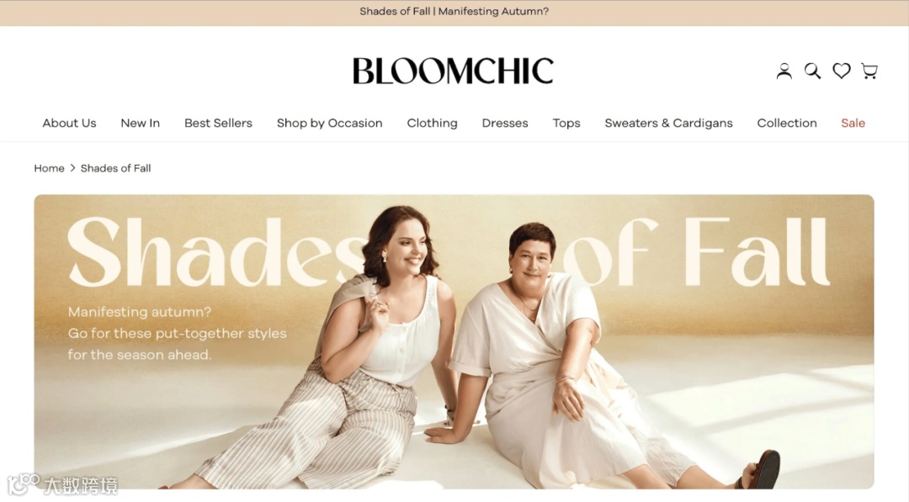Expand the Clothing menu

point(432,124)
